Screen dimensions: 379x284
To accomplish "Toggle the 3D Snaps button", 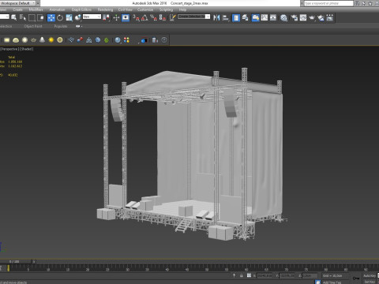I will (136, 17).
